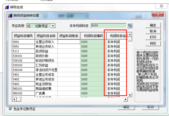Close the 期间损益结转设置 dialog with red X
This screenshot has width=169, height=116.
(158, 14)
